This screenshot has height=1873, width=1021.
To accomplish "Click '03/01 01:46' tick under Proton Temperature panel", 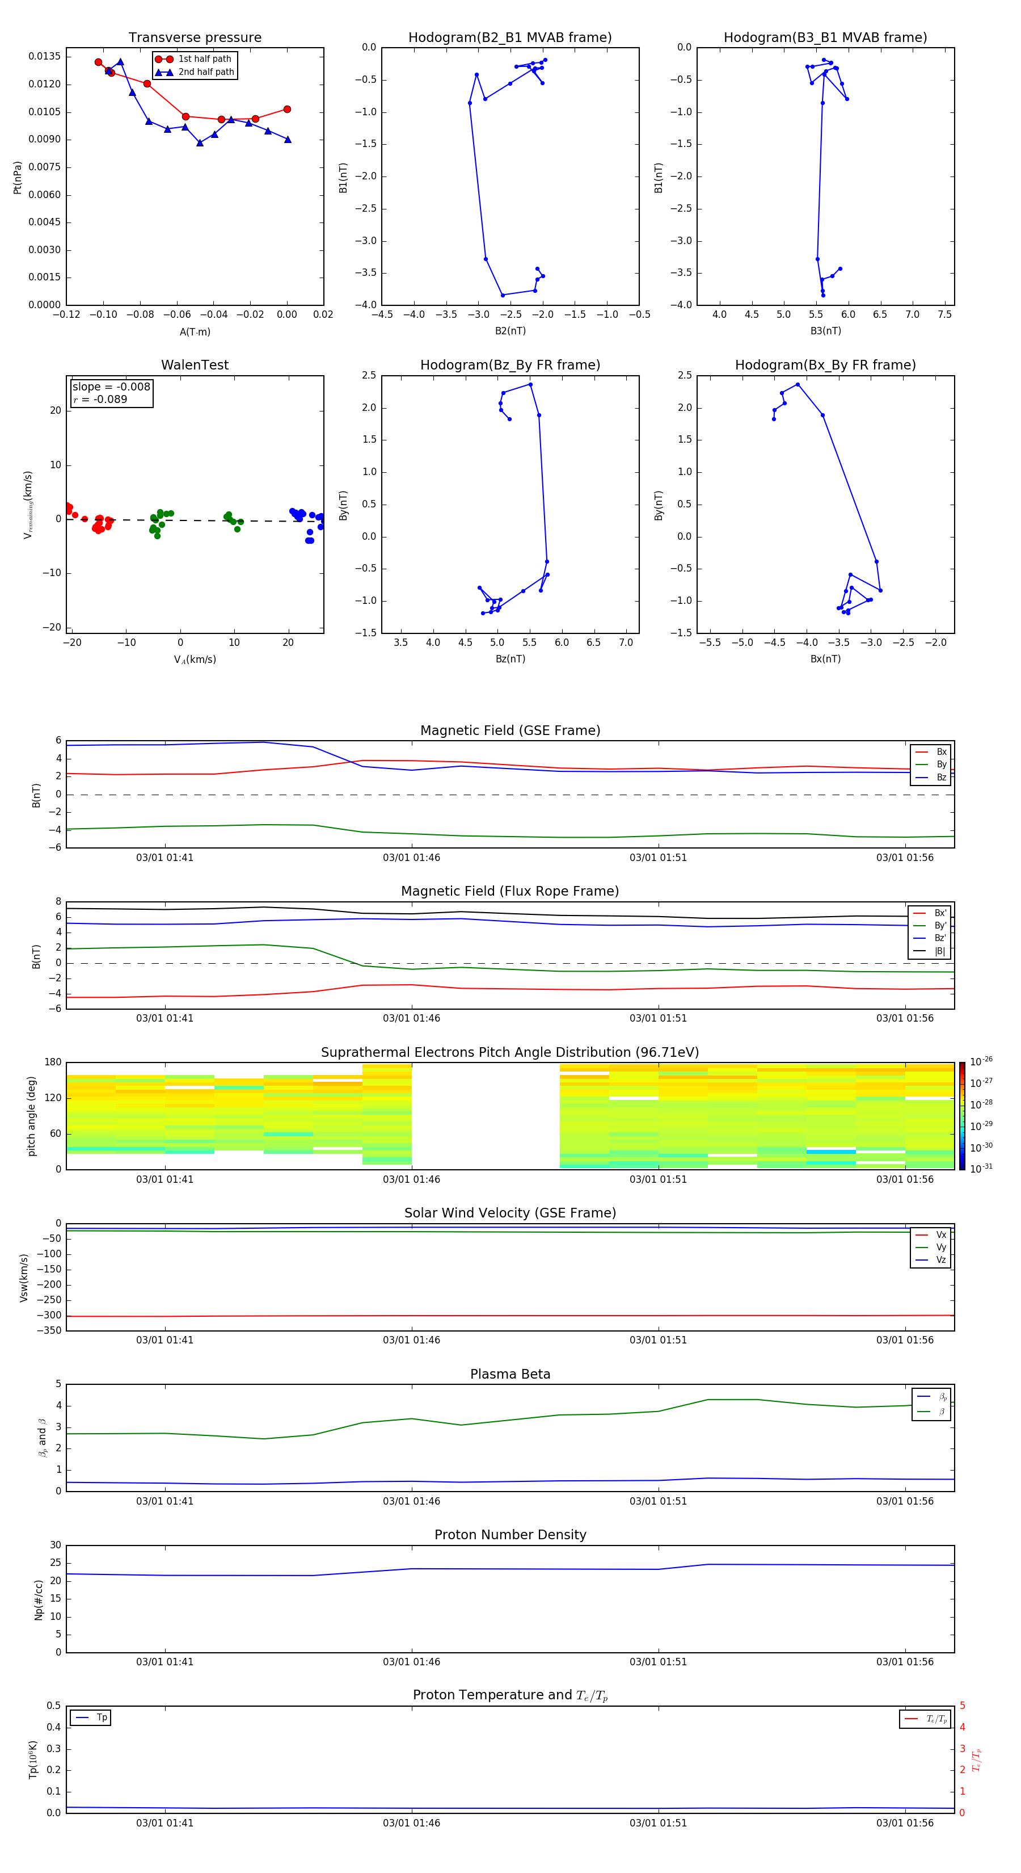I will pyautogui.click(x=411, y=1823).
